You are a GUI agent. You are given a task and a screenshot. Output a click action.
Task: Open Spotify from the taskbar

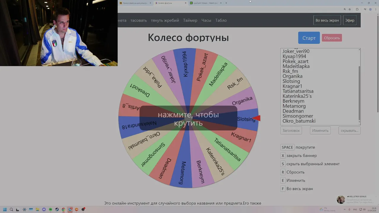pyautogui.click(x=50, y=209)
